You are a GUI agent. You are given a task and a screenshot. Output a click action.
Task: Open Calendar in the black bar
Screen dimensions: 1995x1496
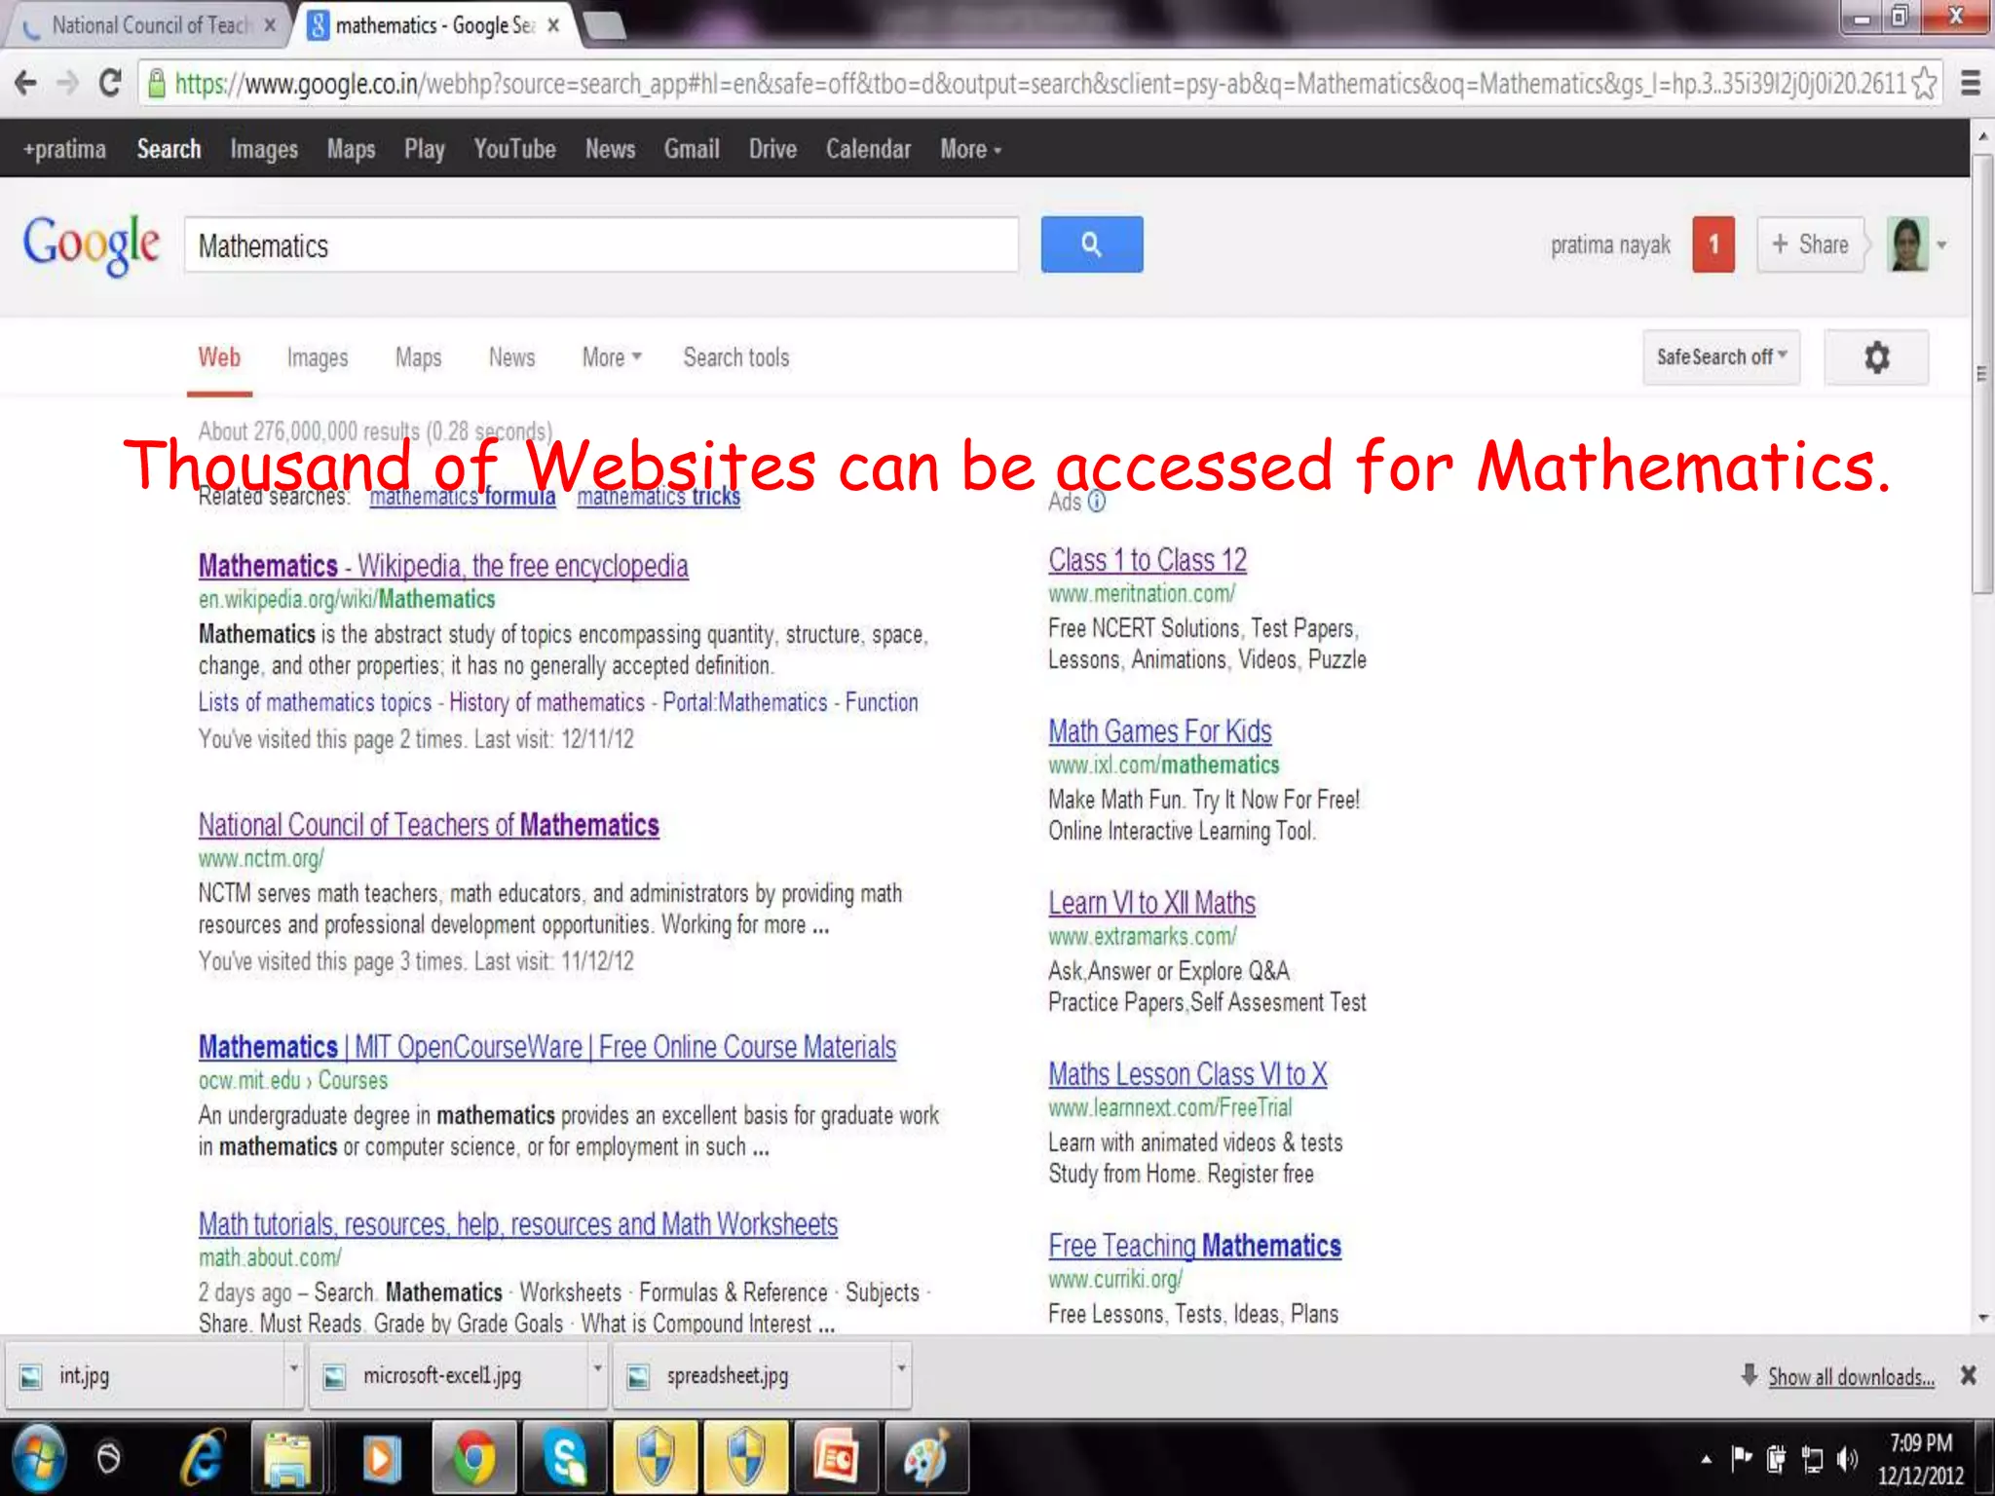point(868,149)
